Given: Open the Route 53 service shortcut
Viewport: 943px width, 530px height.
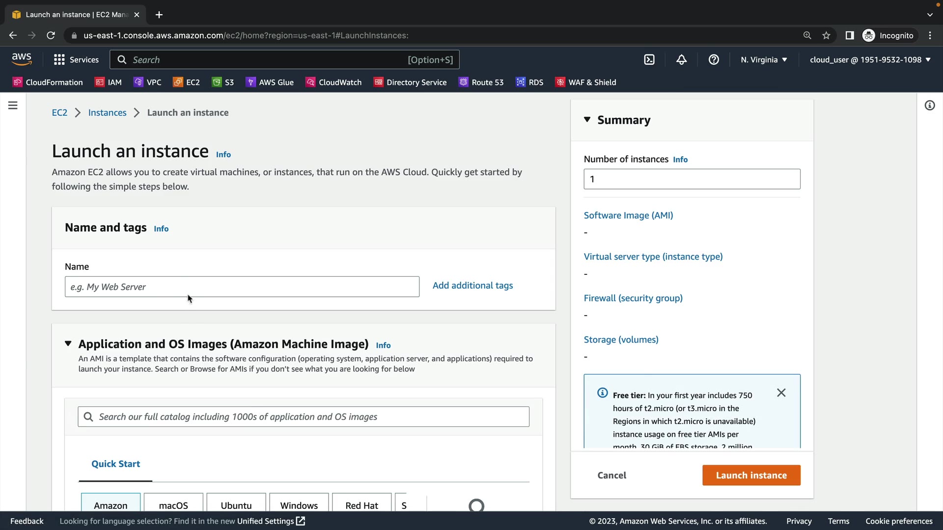Looking at the screenshot, I should tap(481, 82).
